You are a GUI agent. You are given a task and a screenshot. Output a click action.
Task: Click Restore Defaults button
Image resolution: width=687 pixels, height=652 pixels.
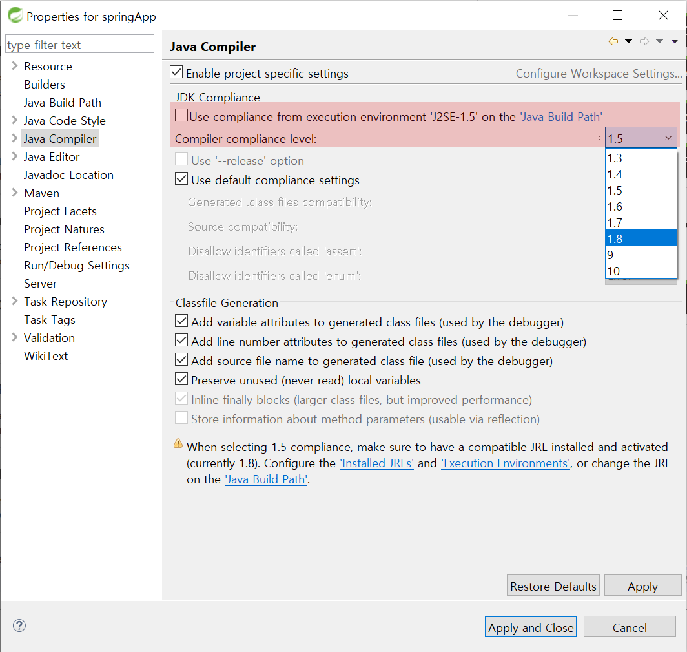pos(553,586)
